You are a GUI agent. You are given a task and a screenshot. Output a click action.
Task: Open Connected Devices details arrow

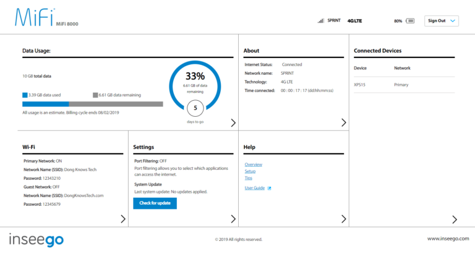pos(455,219)
